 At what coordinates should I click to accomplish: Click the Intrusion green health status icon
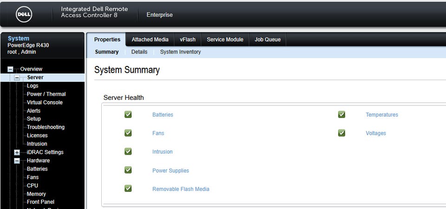(x=128, y=151)
